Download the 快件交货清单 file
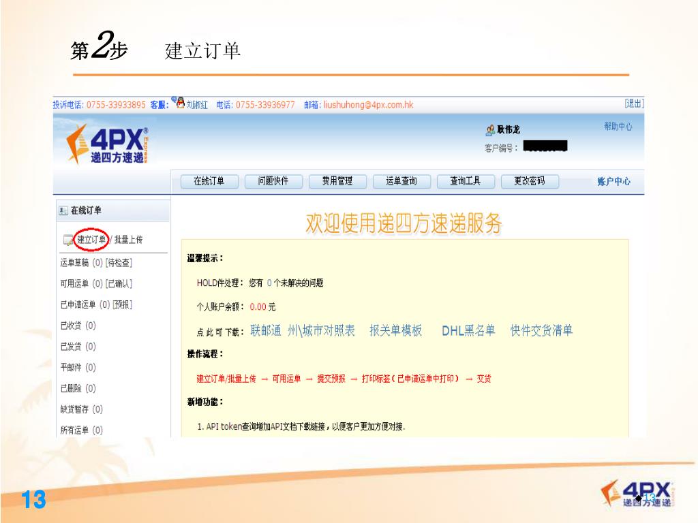Screen dimensions: 698x523 (x=541, y=330)
